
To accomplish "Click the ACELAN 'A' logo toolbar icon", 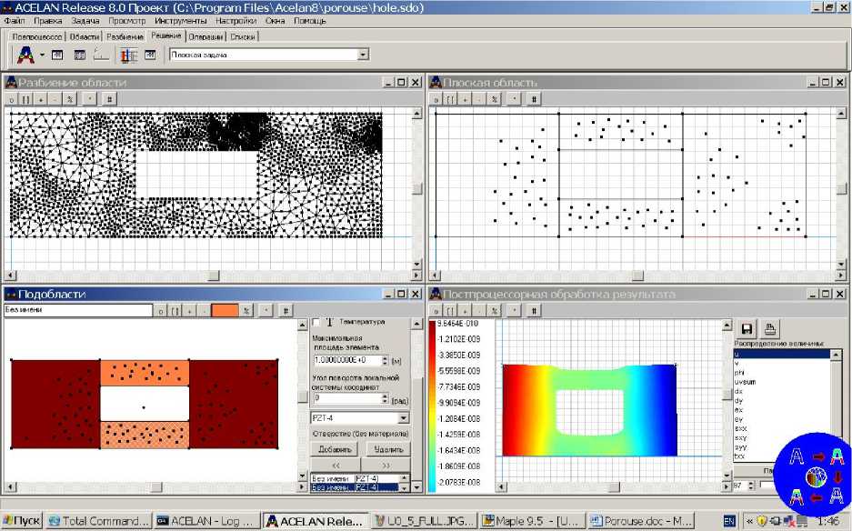I will click(25, 55).
